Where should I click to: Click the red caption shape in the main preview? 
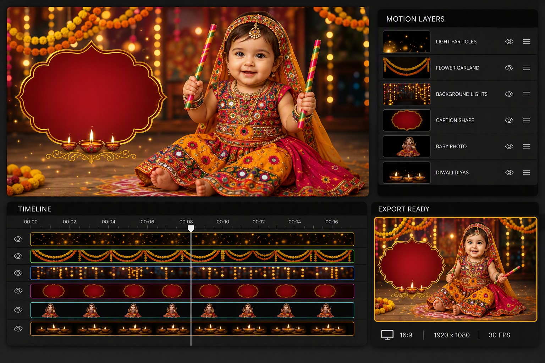(x=91, y=96)
